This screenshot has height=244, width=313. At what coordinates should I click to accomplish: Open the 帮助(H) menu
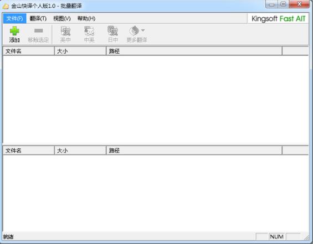tap(86, 19)
